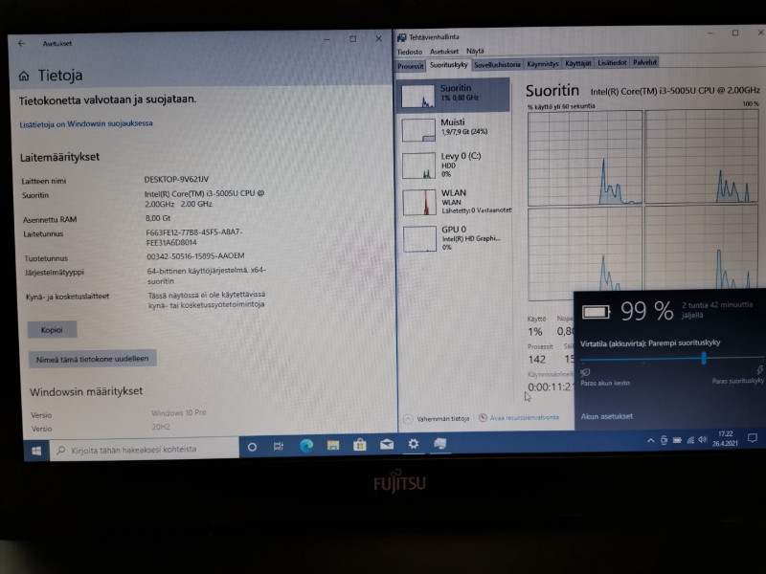
Task: Show hidden system tray icons
Action: [x=651, y=440]
